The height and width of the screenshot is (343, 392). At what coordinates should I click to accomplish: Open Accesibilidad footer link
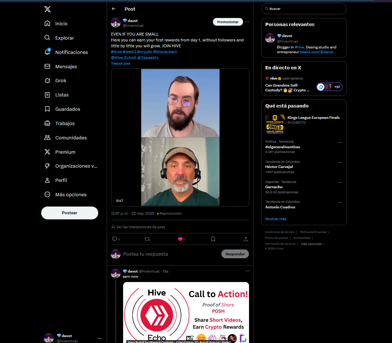point(302,238)
